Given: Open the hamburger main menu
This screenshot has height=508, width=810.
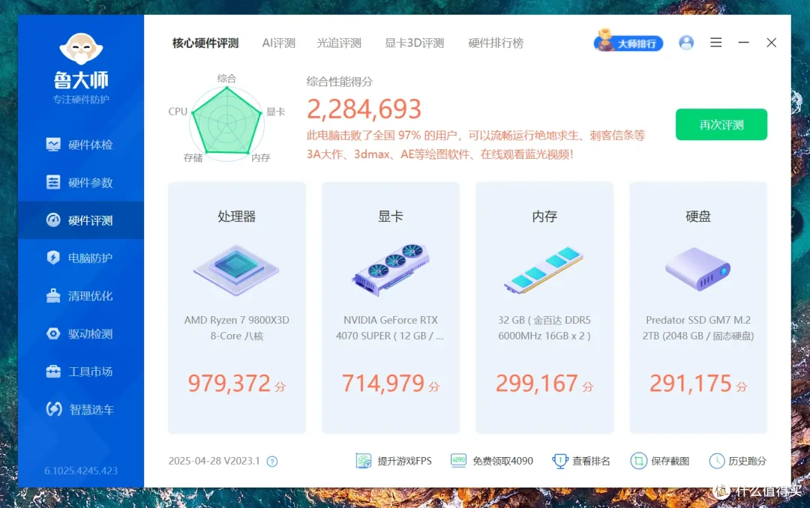Looking at the screenshot, I should (716, 42).
